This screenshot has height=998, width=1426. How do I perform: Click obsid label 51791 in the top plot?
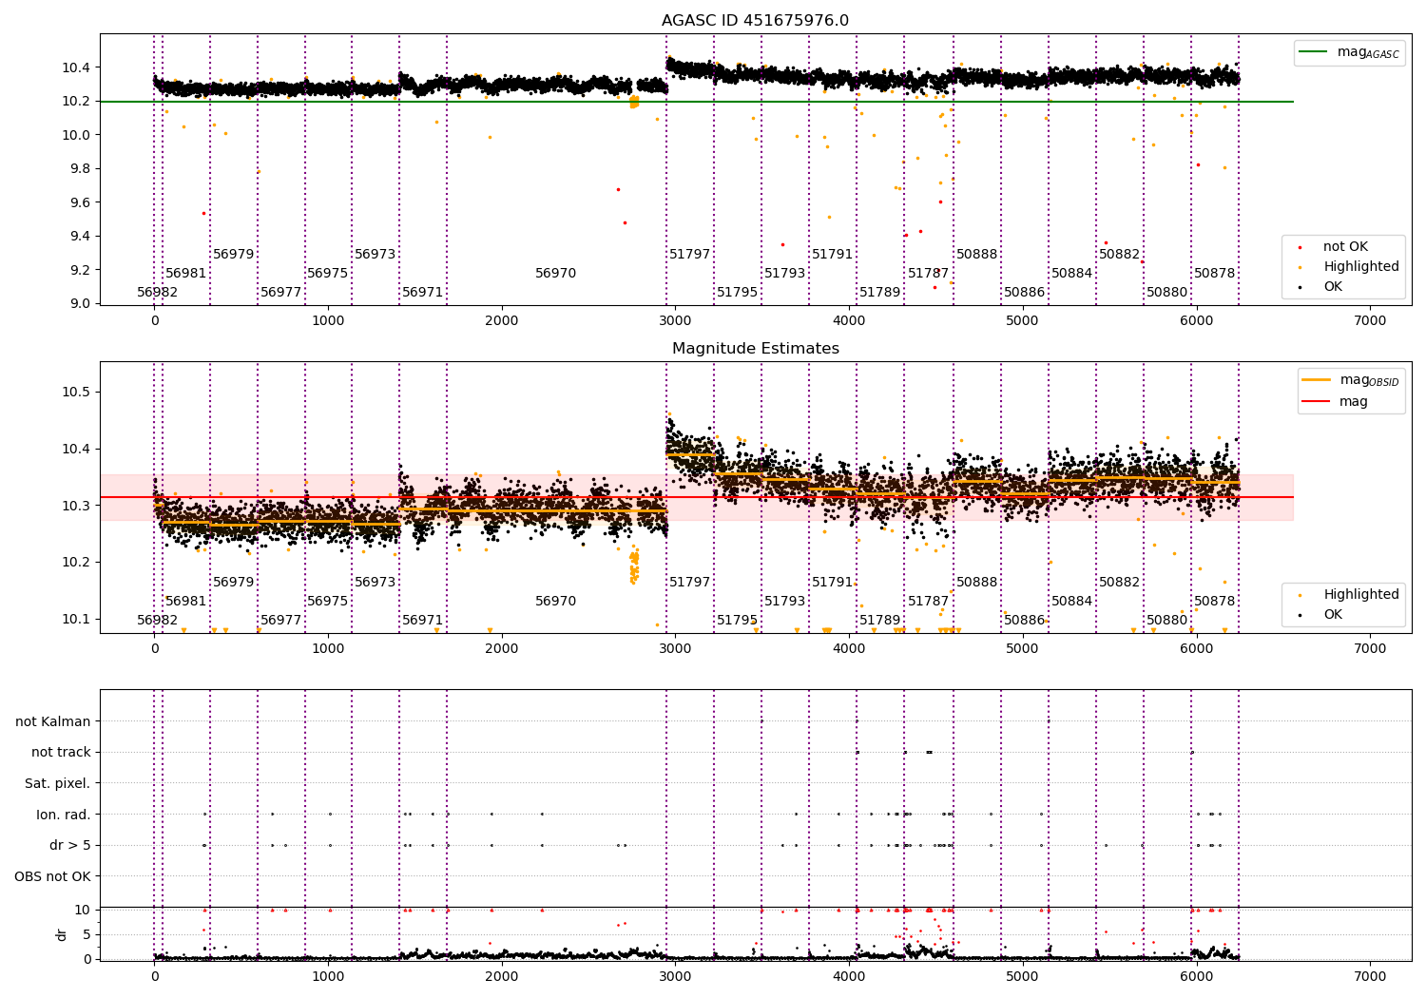point(833,255)
